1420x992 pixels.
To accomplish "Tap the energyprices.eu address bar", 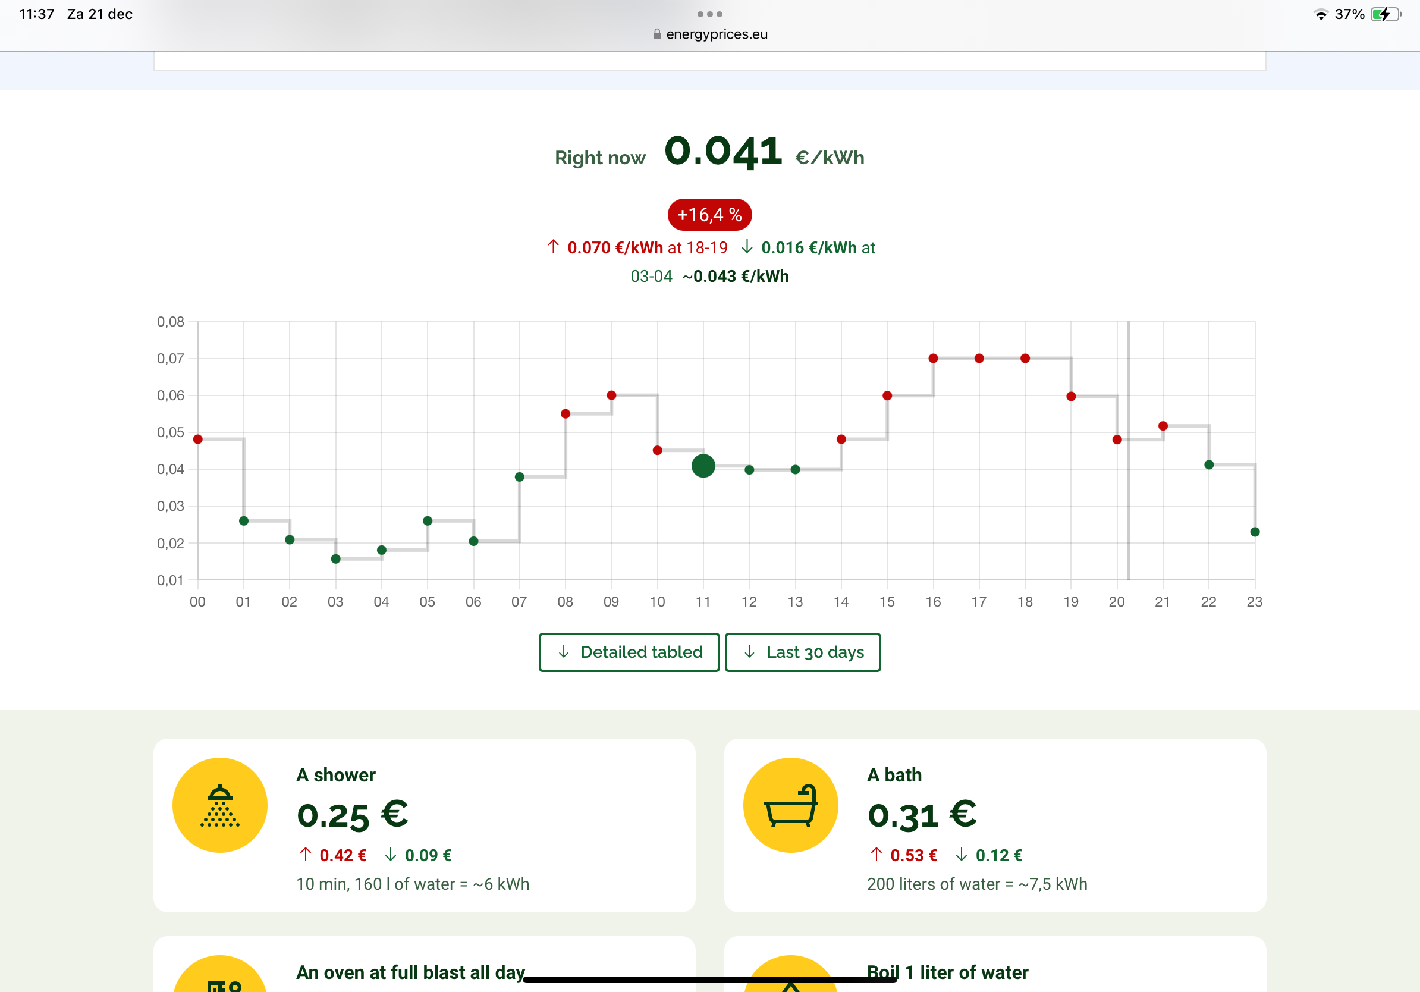I will pos(716,34).
